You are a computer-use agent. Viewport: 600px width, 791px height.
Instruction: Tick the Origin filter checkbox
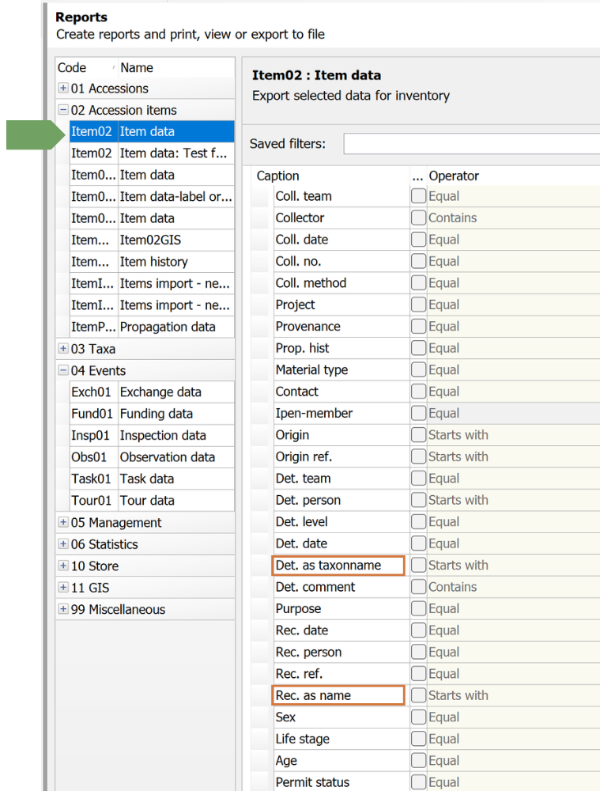tap(418, 434)
